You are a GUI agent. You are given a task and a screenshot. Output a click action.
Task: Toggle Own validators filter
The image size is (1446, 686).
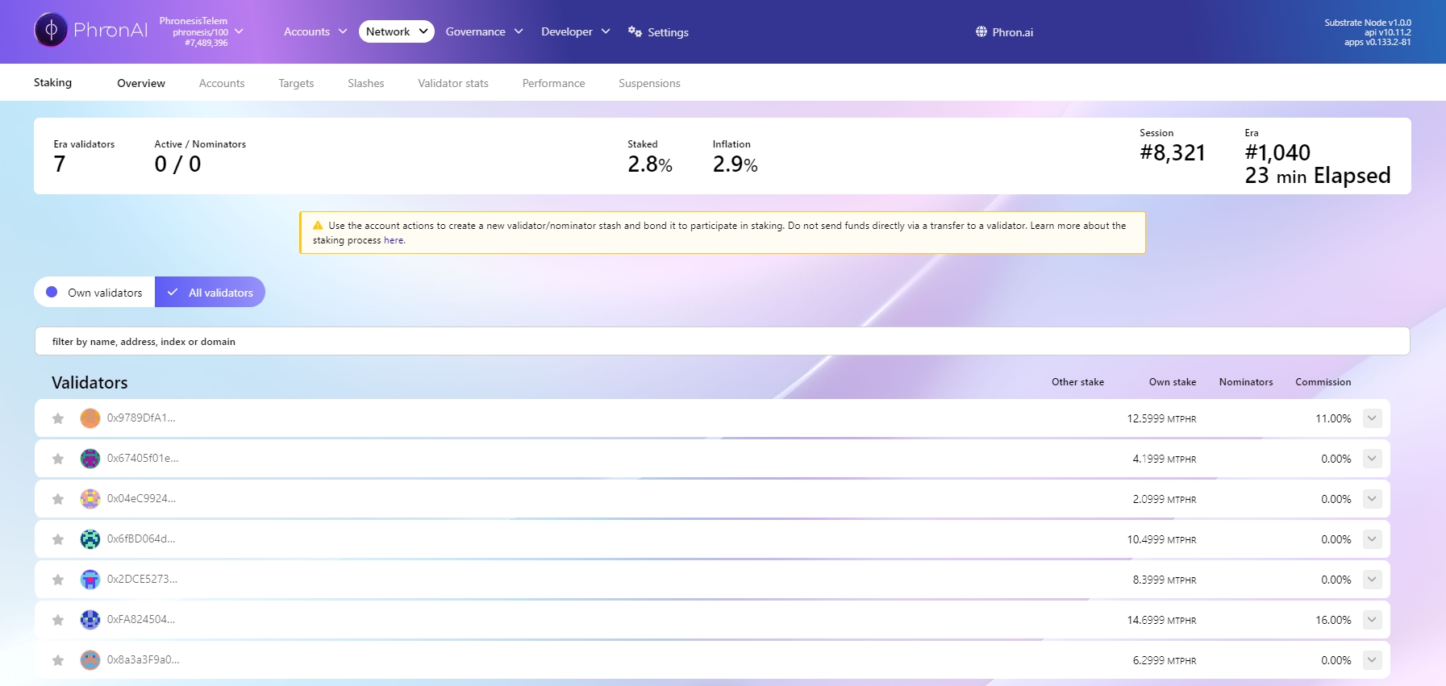pyautogui.click(x=95, y=293)
